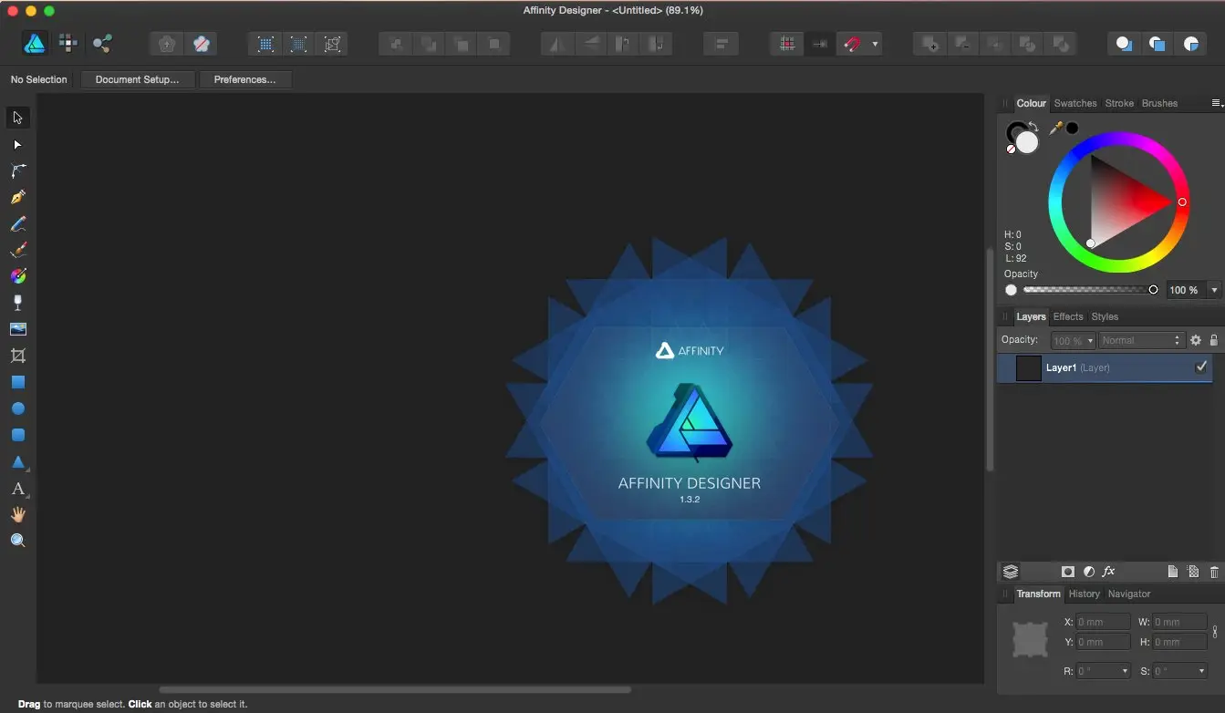
Task: Open snapping options dropdown arrow
Action: click(x=875, y=43)
